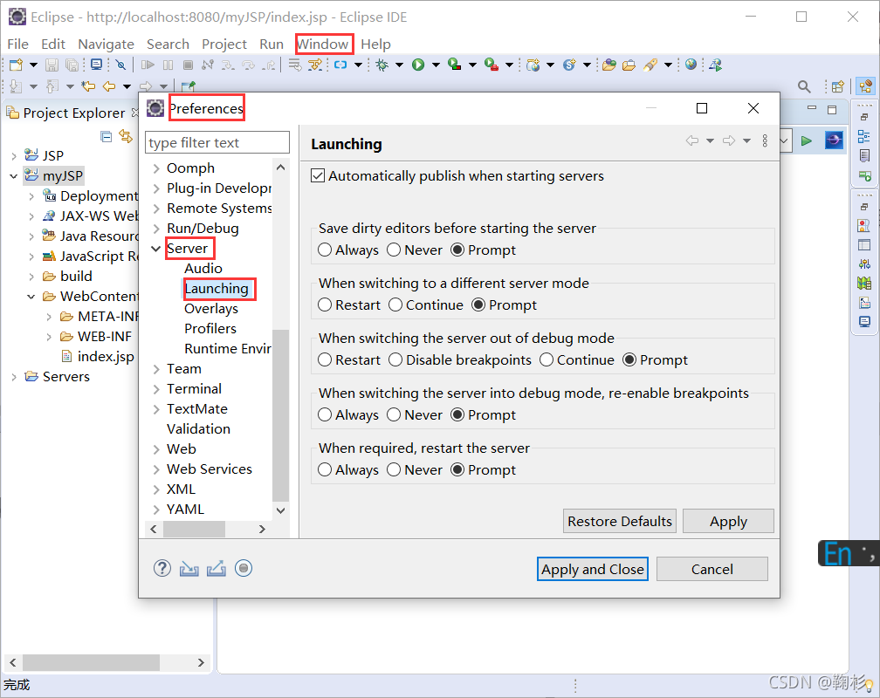
Task: Expand the Run/Debug preferences node
Action: click(x=156, y=229)
